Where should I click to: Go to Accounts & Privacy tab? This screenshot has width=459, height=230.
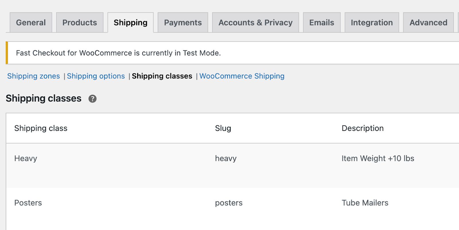pos(255,23)
